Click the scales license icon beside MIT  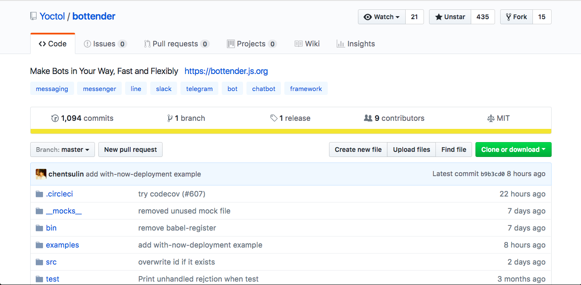click(x=491, y=118)
